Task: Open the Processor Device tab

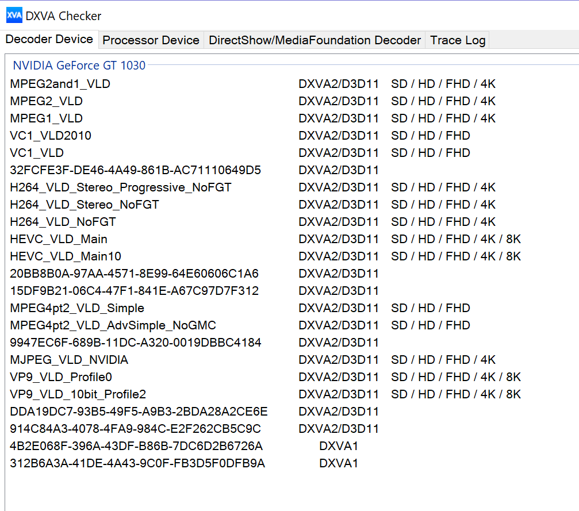Action: tap(151, 40)
